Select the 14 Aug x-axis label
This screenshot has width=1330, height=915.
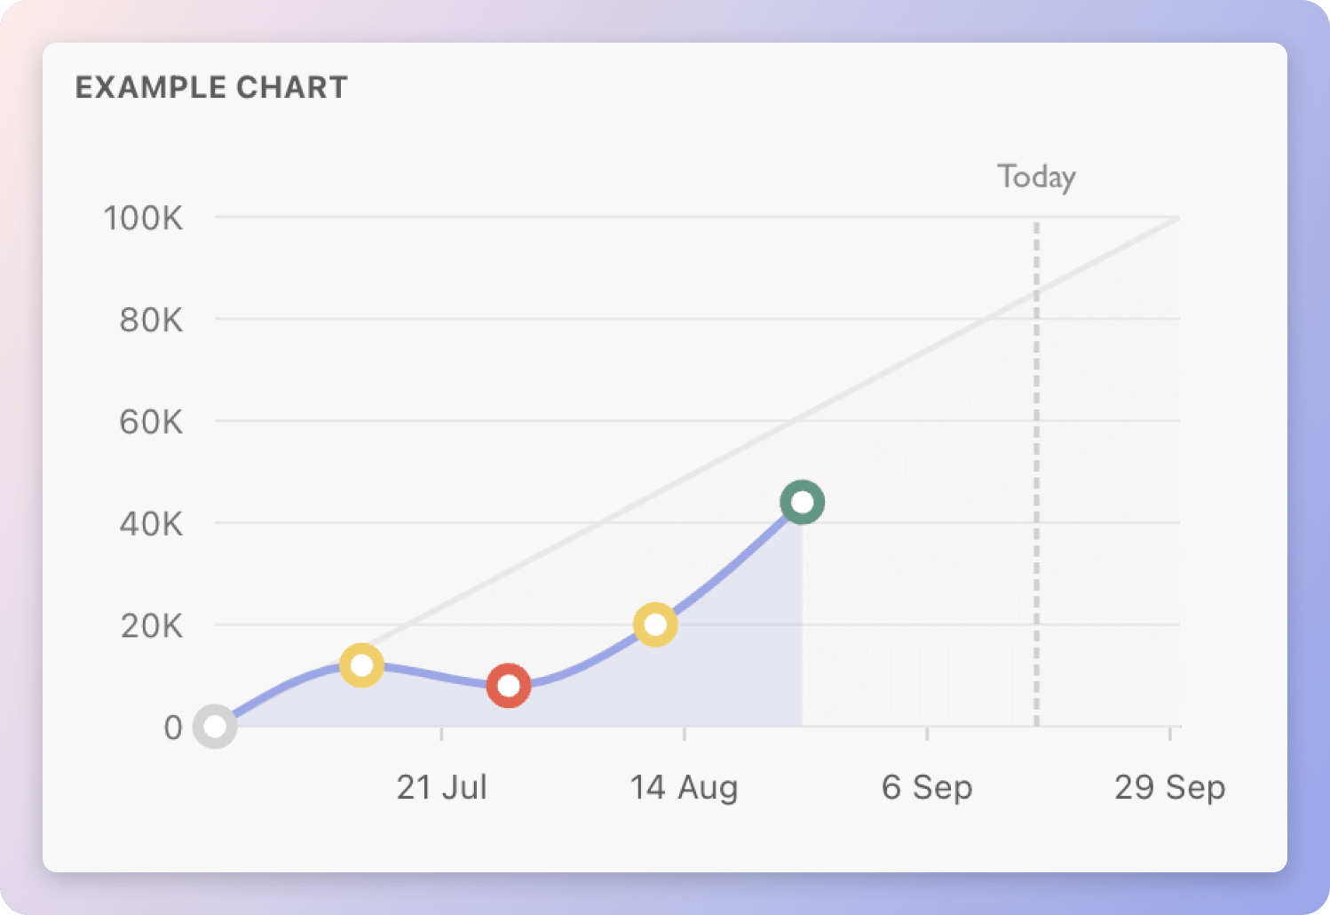(684, 787)
